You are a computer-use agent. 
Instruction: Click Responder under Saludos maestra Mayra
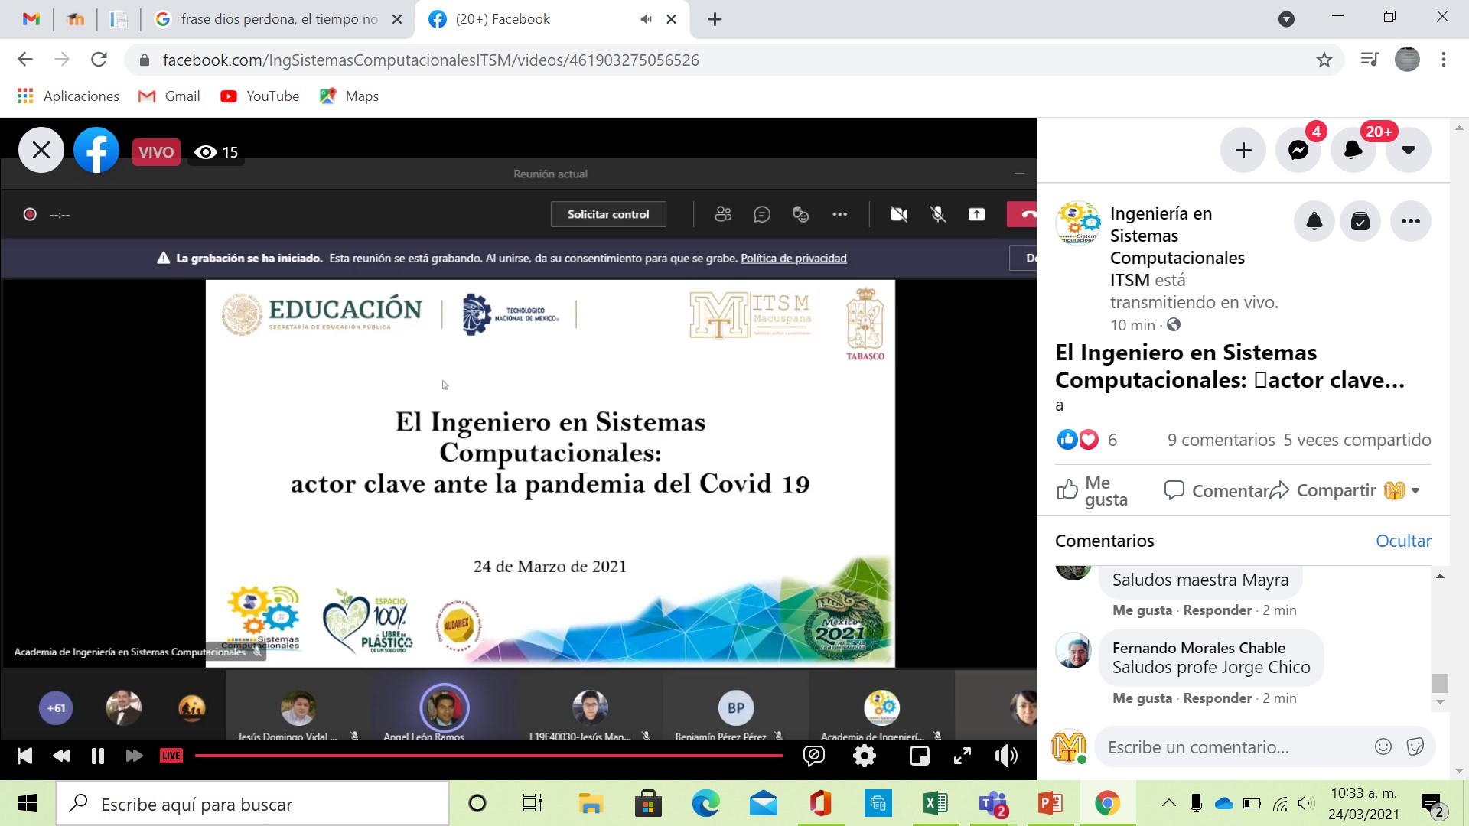click(1217, 610)
